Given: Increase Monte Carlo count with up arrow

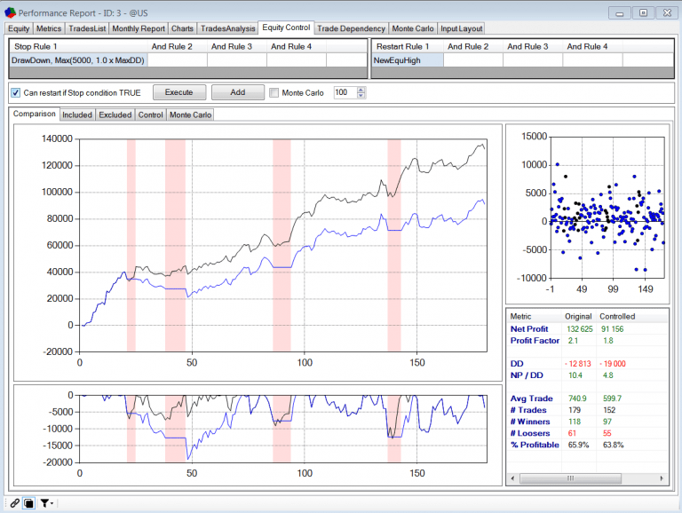Looking at the screenshot, I should click(x=361, y=89).
